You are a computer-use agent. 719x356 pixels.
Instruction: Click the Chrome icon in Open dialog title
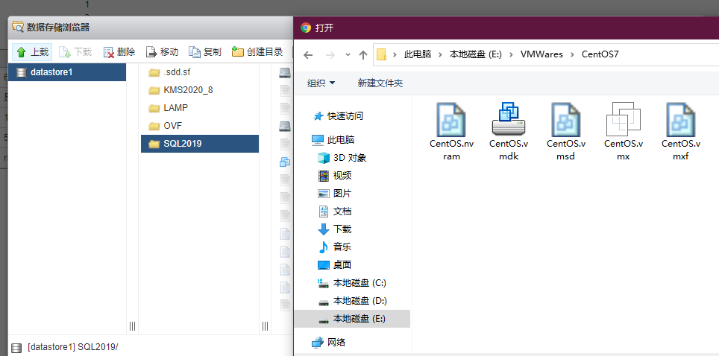[x=305, y=28]
